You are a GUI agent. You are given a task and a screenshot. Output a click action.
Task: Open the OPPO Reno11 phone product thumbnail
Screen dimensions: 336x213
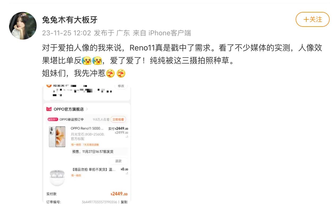(57, 137)
